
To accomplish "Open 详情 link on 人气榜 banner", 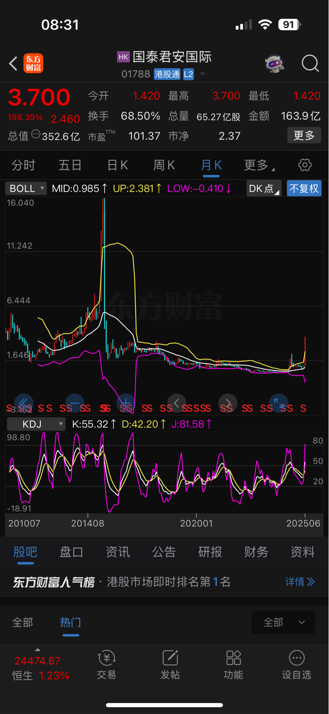I will 300,582.
